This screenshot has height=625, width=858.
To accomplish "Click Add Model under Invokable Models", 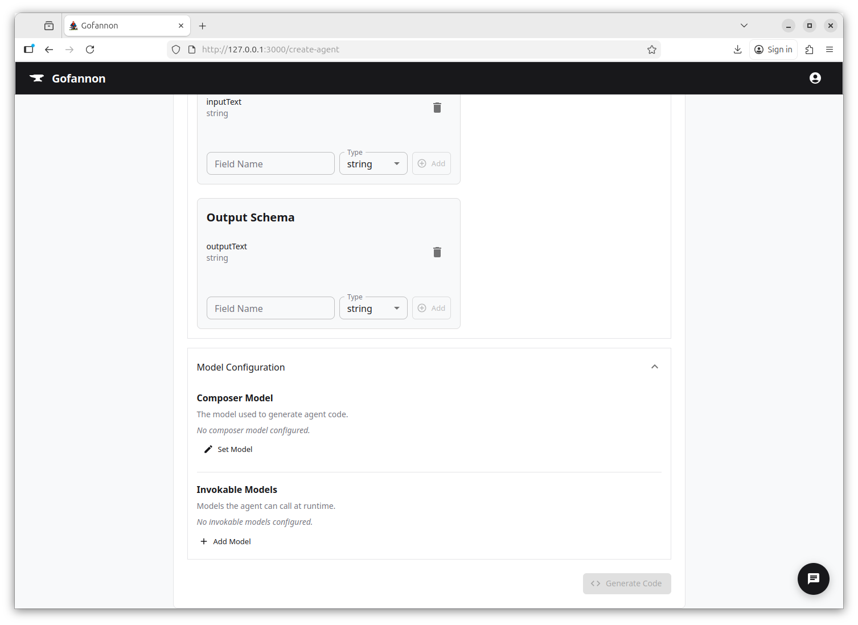I will pyautogui.click(x=226, y=541).
